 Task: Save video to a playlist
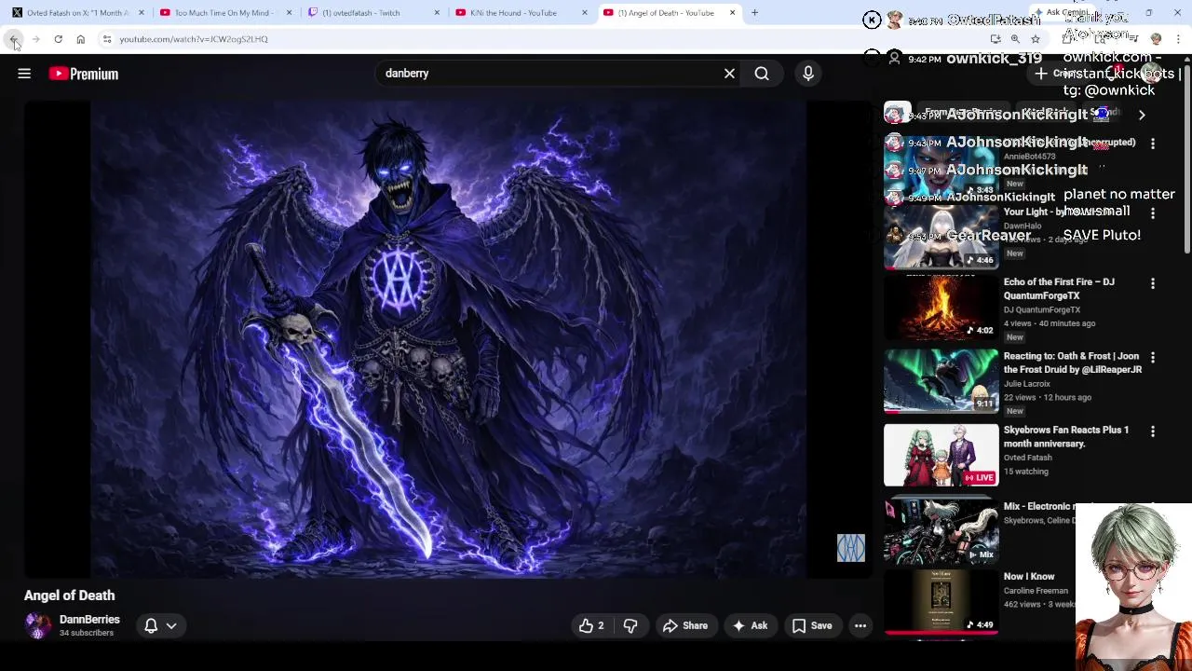(x=812, y=626)
